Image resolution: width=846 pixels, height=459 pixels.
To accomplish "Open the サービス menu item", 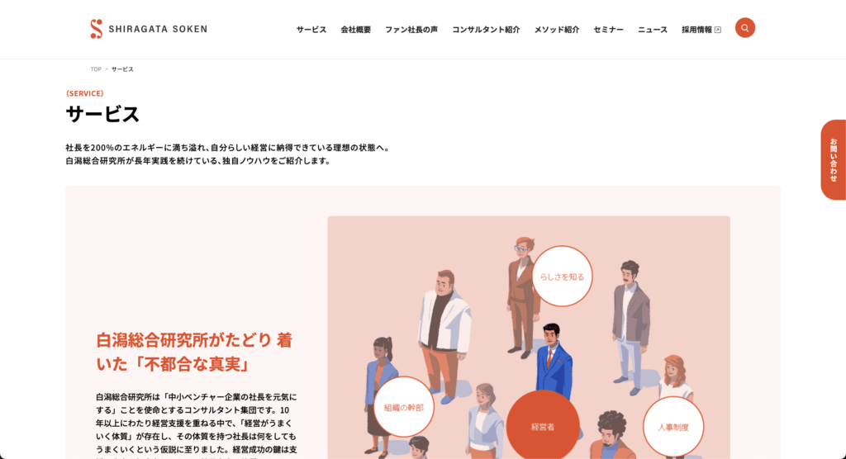I will (x=311, y=30).
